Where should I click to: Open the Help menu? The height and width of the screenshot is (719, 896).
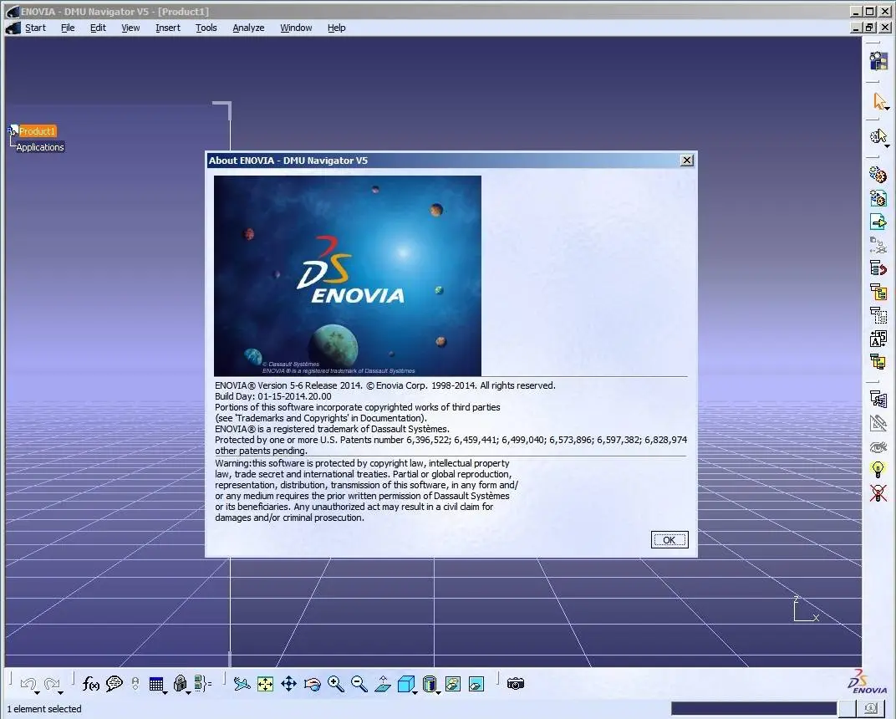point(337,28)
